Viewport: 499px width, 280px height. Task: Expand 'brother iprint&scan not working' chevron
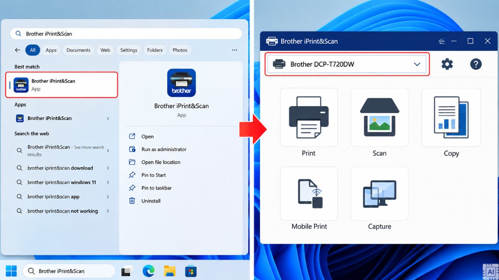click(x=108, y=211)
